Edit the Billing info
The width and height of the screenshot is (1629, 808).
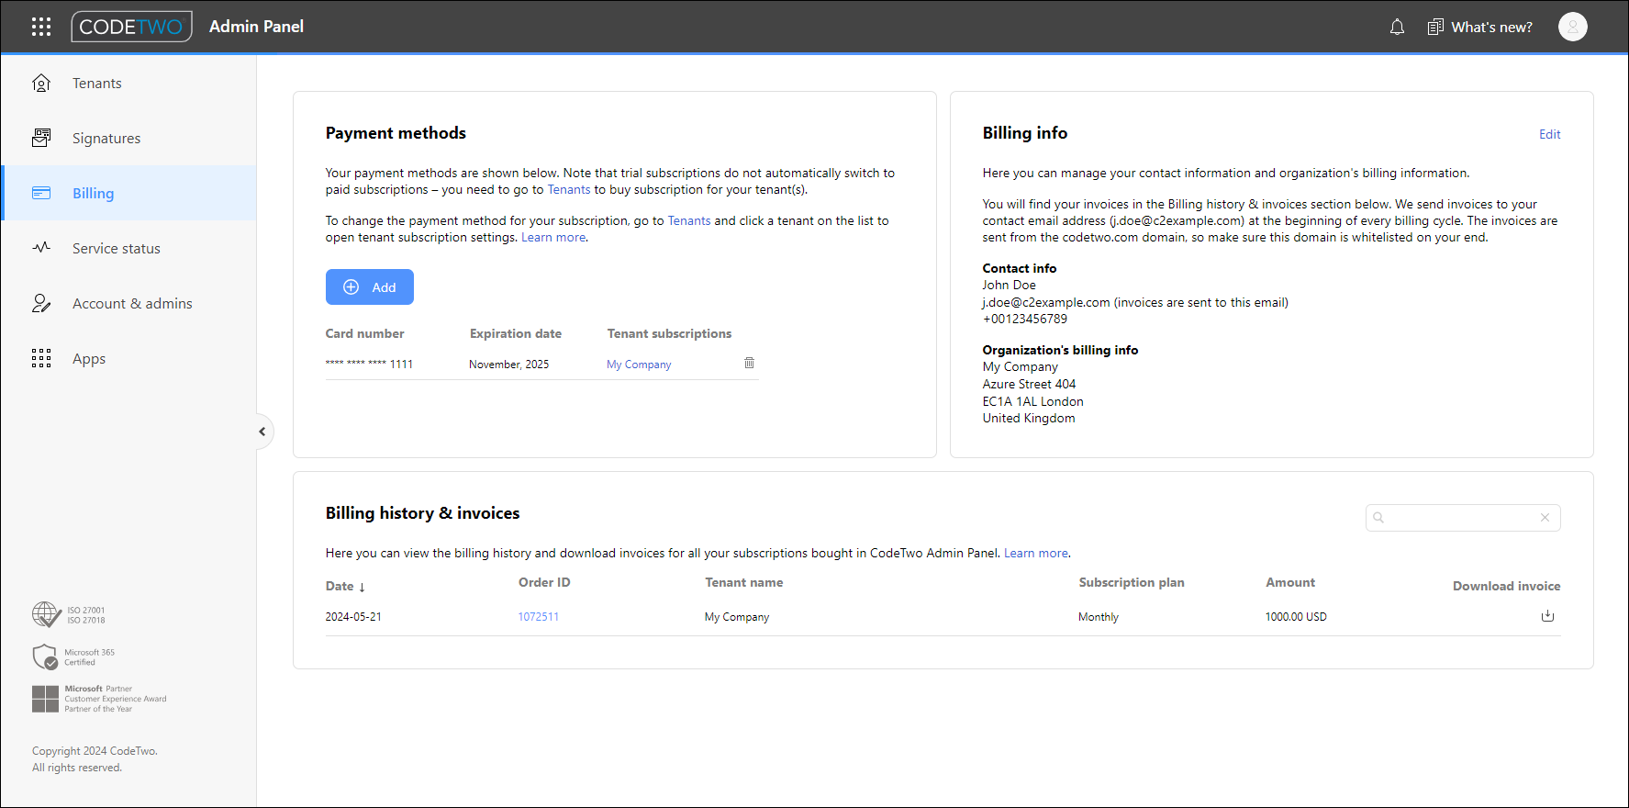pos(1549,134)
